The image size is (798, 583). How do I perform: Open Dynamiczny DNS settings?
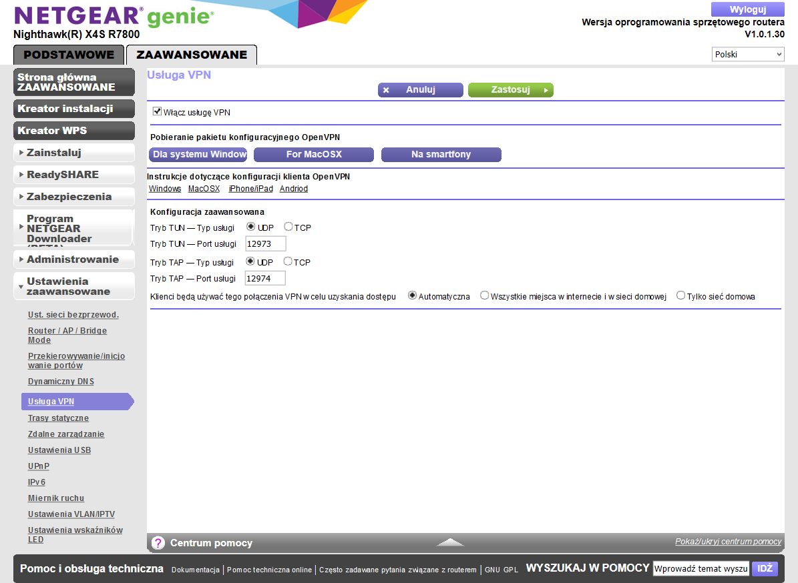(61, 381)
